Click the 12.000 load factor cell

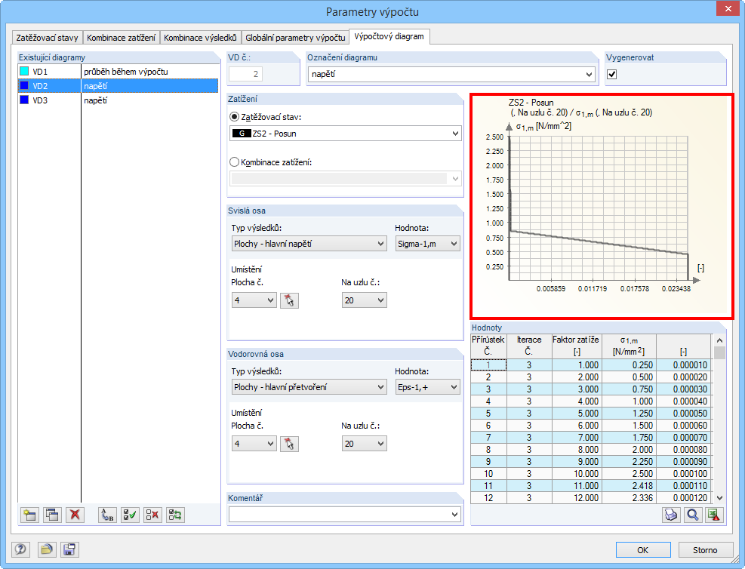tap(577, 497)
